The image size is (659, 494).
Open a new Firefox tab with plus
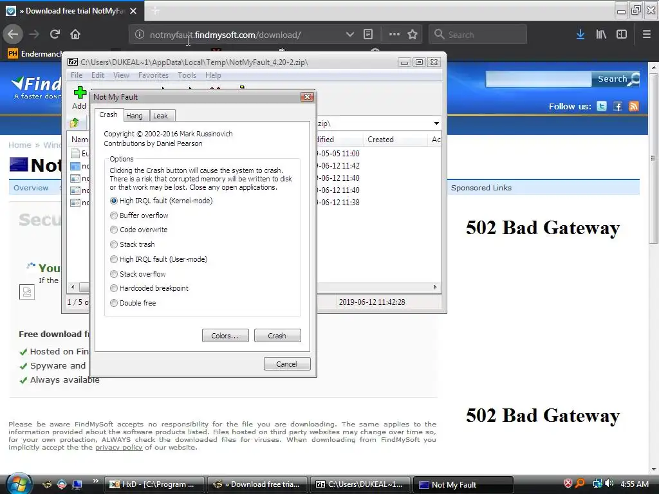(156, 11)
